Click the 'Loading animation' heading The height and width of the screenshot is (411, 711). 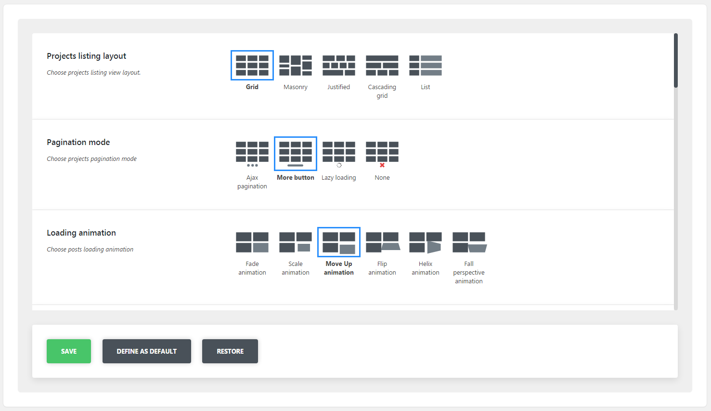click(81, 233)
